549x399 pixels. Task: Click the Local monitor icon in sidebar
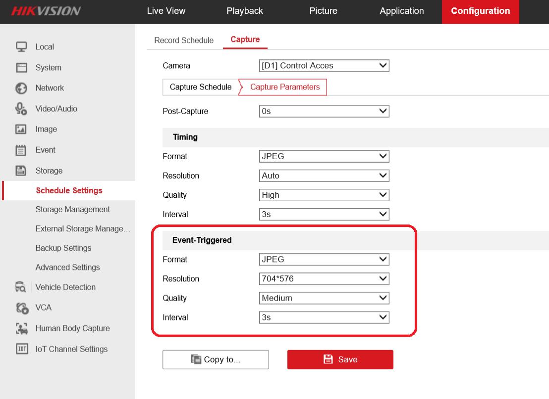21,46
